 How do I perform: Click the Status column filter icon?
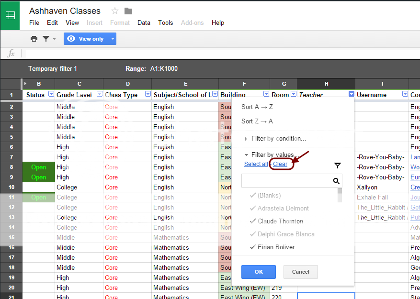pos(51,95)
